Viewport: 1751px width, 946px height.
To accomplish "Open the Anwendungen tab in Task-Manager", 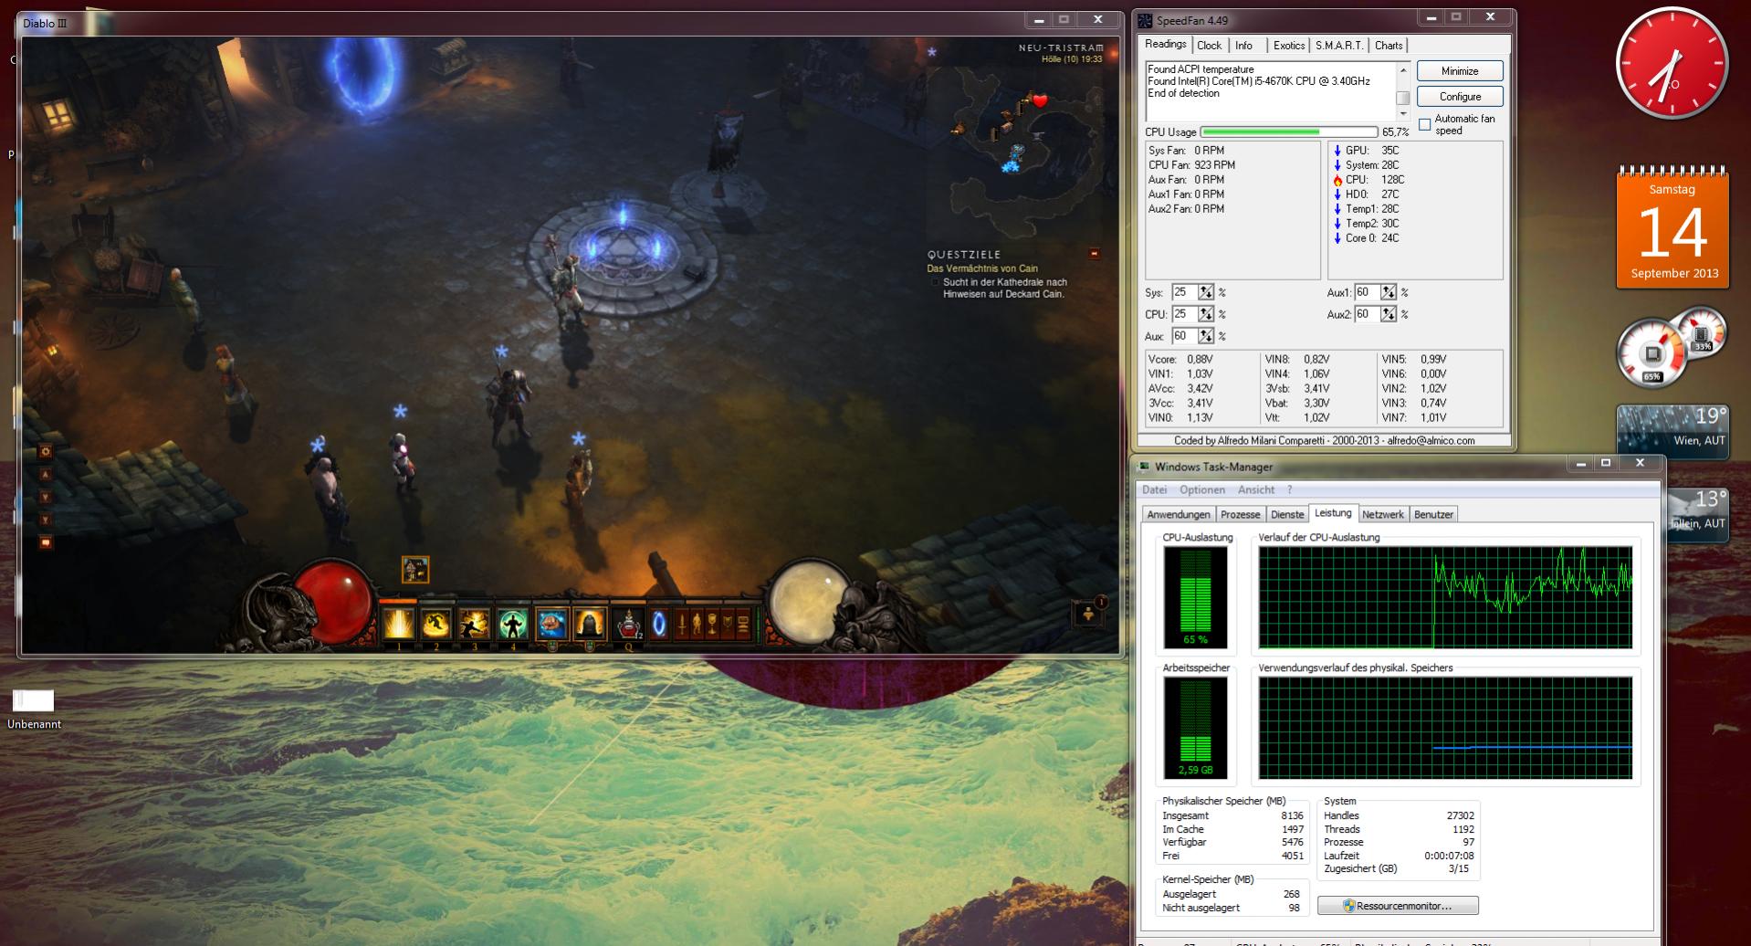I will click(1179, 515).
